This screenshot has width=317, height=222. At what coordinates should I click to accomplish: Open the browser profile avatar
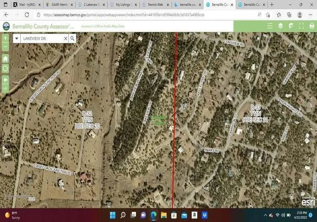(300, 15)
